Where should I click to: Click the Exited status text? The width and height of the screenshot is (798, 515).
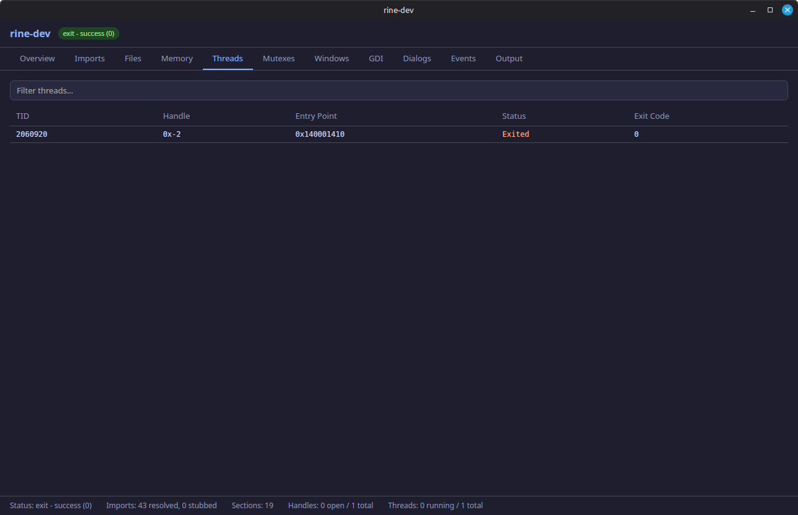[x=515, y=134]
